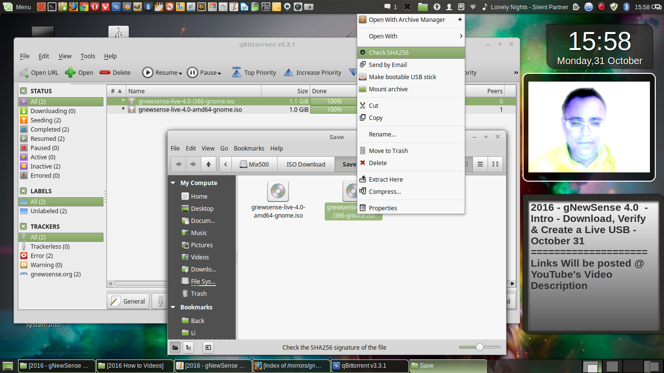The width and height of the screenshot is (664, 373).
Task: Filter torrents by Seeding (2)
Action: coord(61,120)
